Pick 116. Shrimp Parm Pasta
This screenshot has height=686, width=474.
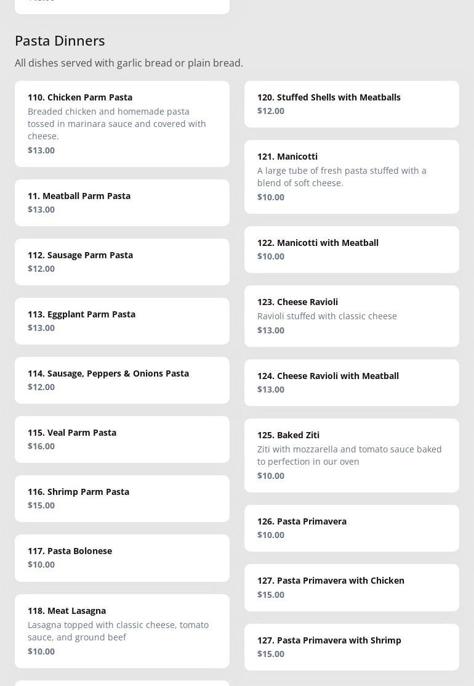[x=122, y=498]
